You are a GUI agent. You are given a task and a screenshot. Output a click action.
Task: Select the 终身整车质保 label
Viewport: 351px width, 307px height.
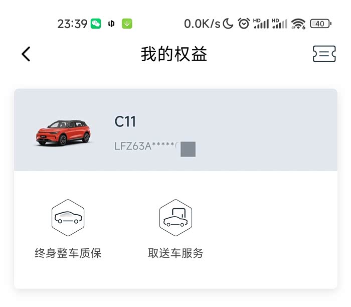point(68,253)
